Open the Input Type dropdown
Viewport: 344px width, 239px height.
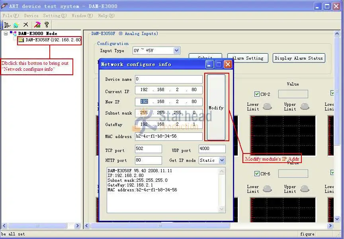point(177,51)
